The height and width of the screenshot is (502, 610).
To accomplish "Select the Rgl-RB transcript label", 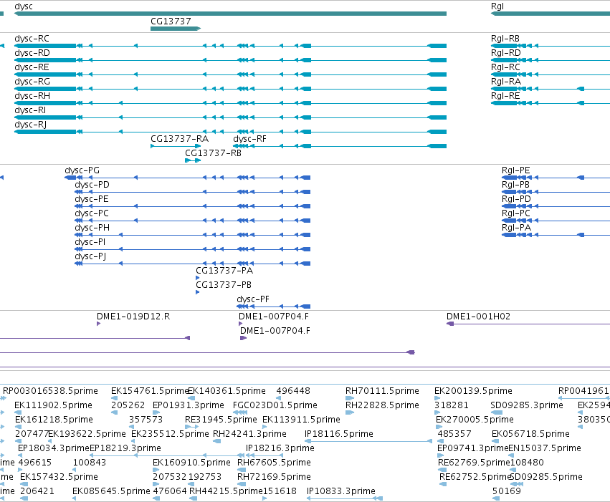I will click(x=505, y=39).
